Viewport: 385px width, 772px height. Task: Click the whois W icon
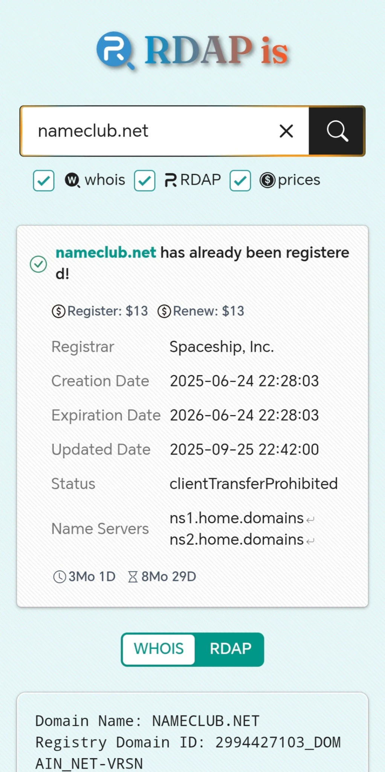pos(72,180)
